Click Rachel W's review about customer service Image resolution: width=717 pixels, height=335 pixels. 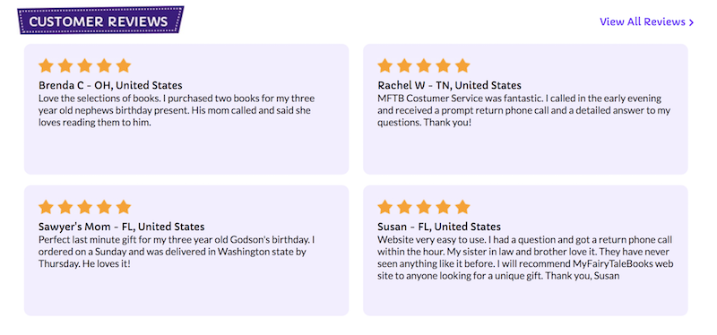point(523,110)
